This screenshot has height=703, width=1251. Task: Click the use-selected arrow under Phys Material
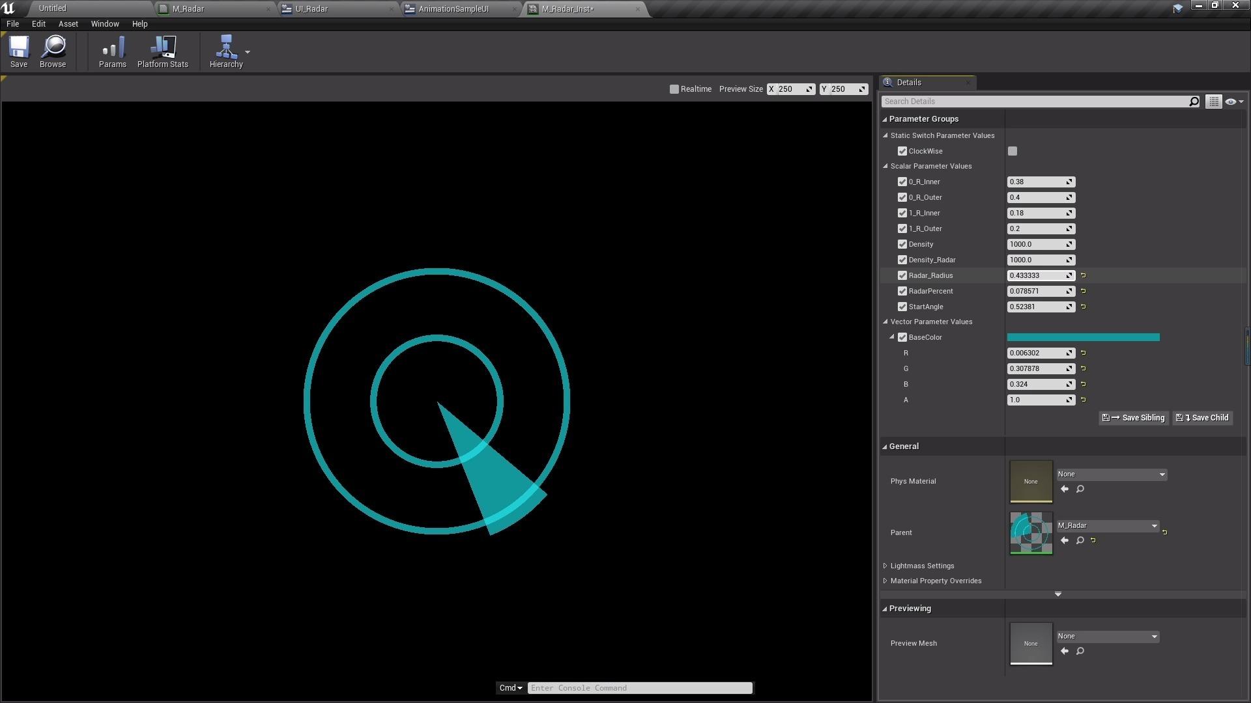1065,489
